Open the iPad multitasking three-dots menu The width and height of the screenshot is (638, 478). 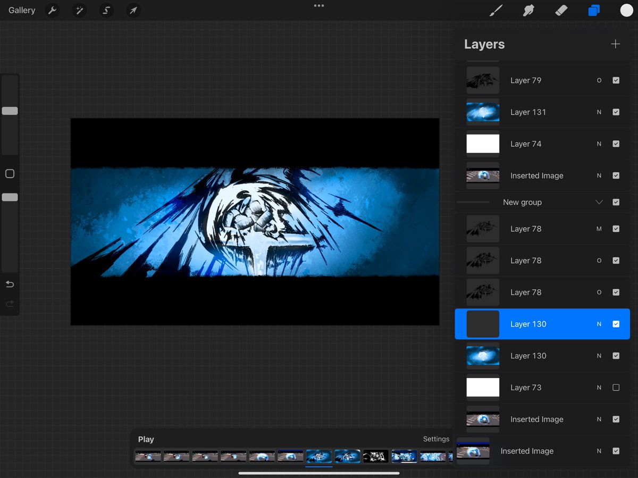(319, 5)
